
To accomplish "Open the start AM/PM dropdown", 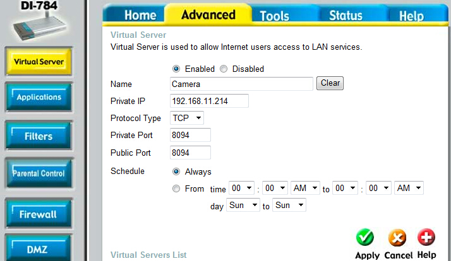I will tap(306, 188).
